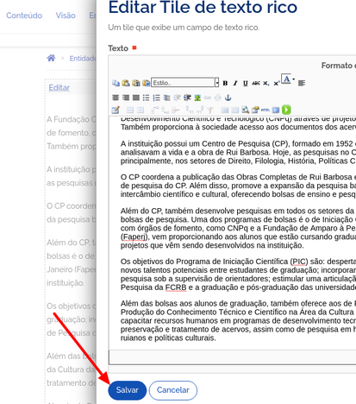The width and height of the screenshot is (356, 404).
Task: Insert an anchor
Action: pos(228,98)
